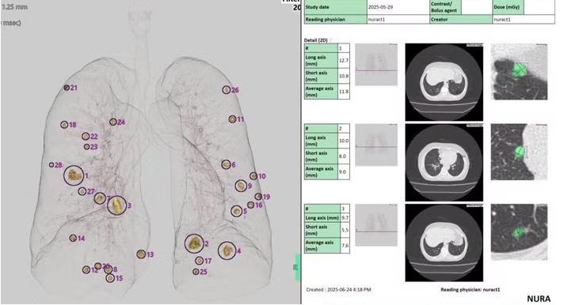The image size is (564, 305).
Task: Select nodule marker 1 in the lung rendering
Action: 74,175
